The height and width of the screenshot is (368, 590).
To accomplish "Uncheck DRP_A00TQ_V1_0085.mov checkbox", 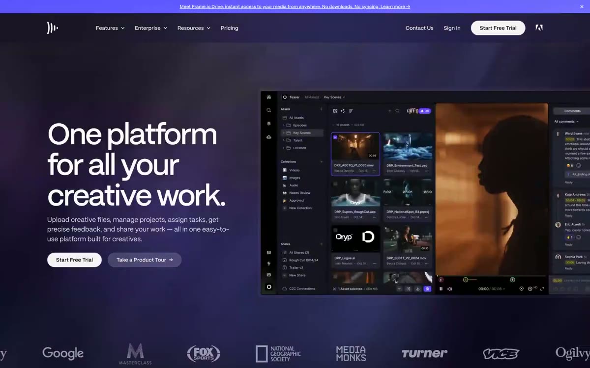I will (x=335, y=137).
